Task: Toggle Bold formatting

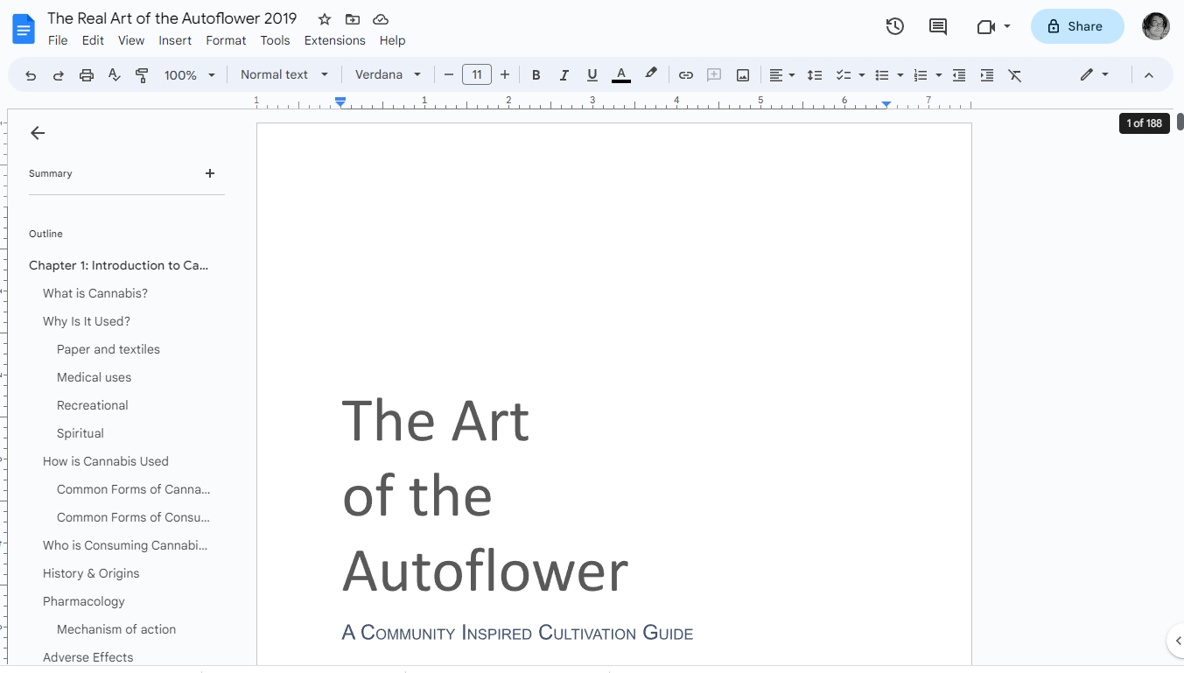Action: coord(536,75)
